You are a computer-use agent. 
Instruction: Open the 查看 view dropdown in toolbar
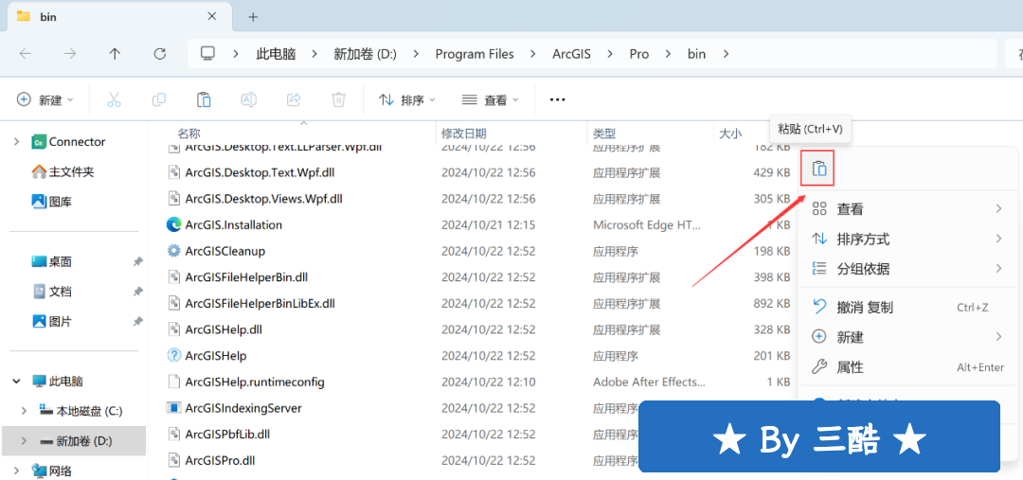coord(491,99)
